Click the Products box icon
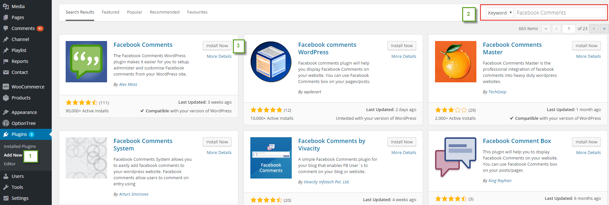Viewport: 609px width, 205px height. (6, 98)
